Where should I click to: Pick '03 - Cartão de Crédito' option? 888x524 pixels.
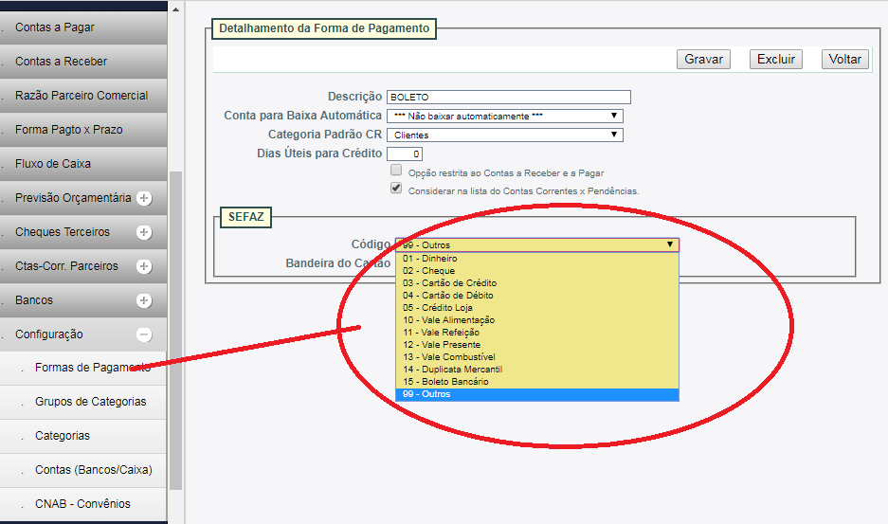[x=449, y=283]
